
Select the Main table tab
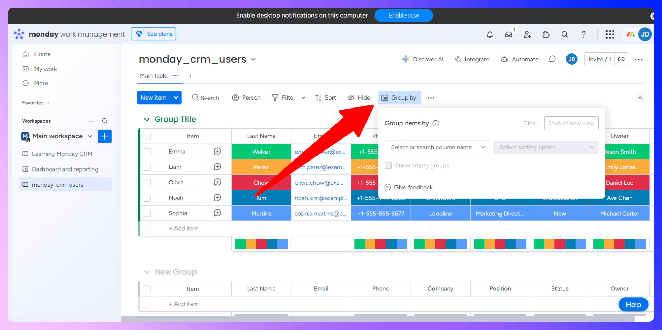(x=154, y=76)
